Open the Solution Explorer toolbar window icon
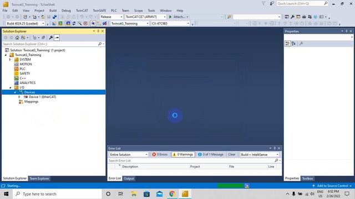The image size is (355, 199). coord(287,17)
